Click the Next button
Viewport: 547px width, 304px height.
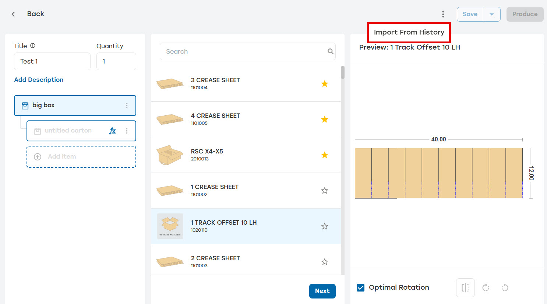tap(322, 291)
